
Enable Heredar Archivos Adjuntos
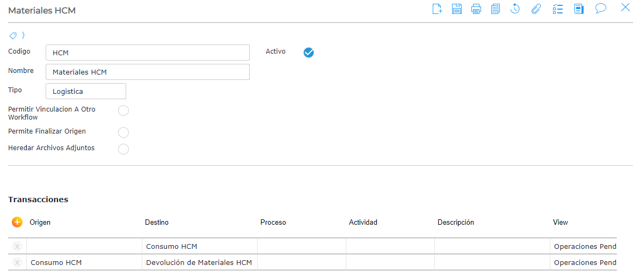point(123,149)
